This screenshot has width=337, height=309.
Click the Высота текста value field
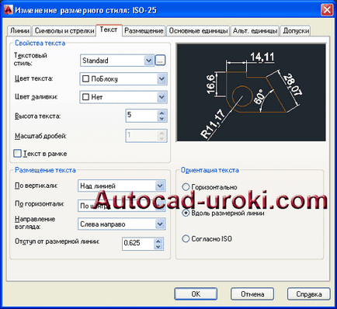pos(141,116)
